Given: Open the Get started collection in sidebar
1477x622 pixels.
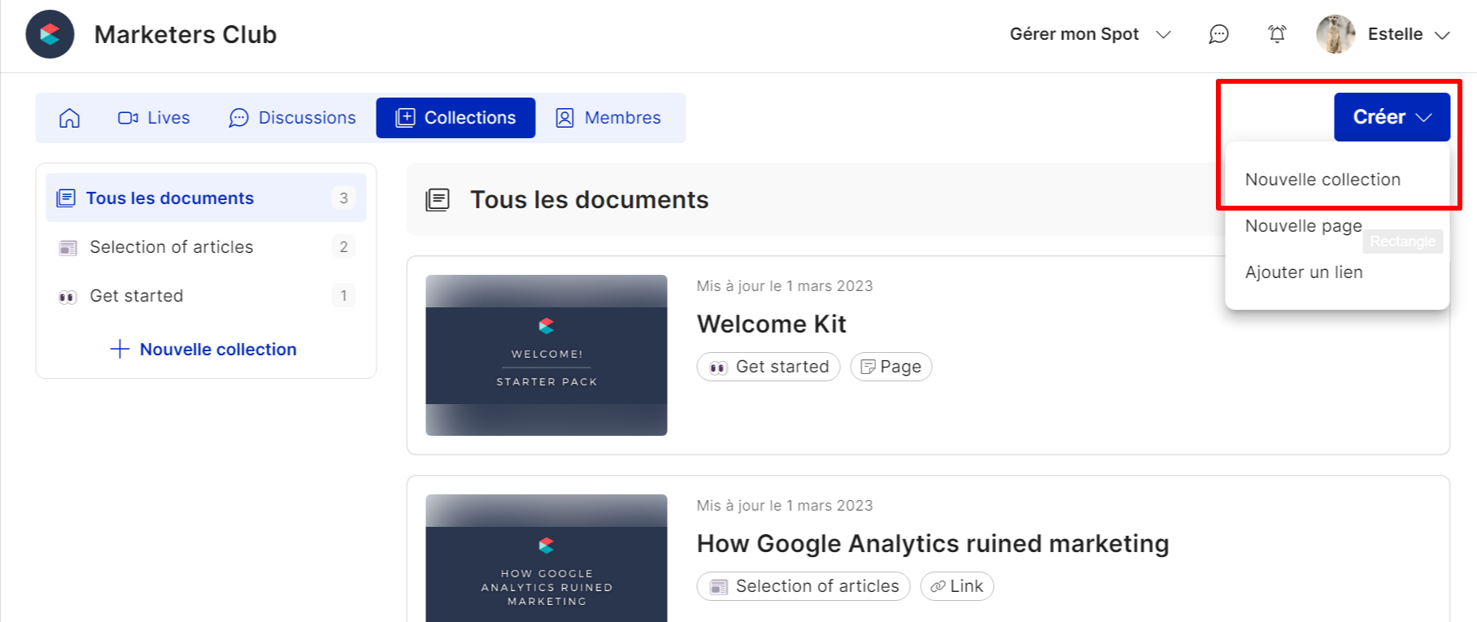Looking at the screenshot, I should (x=137, y=296).
